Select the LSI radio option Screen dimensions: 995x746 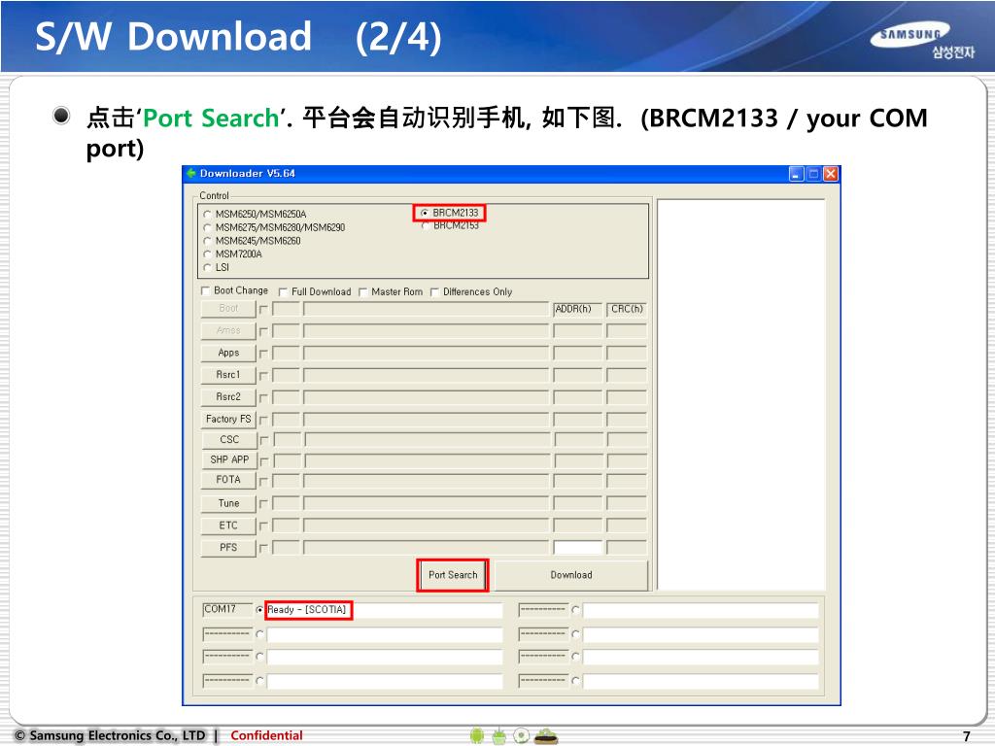(207, 268)
